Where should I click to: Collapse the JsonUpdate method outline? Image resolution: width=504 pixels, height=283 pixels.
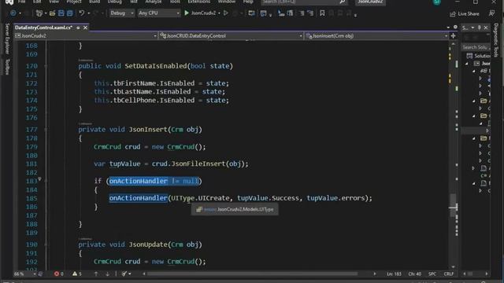46,244
